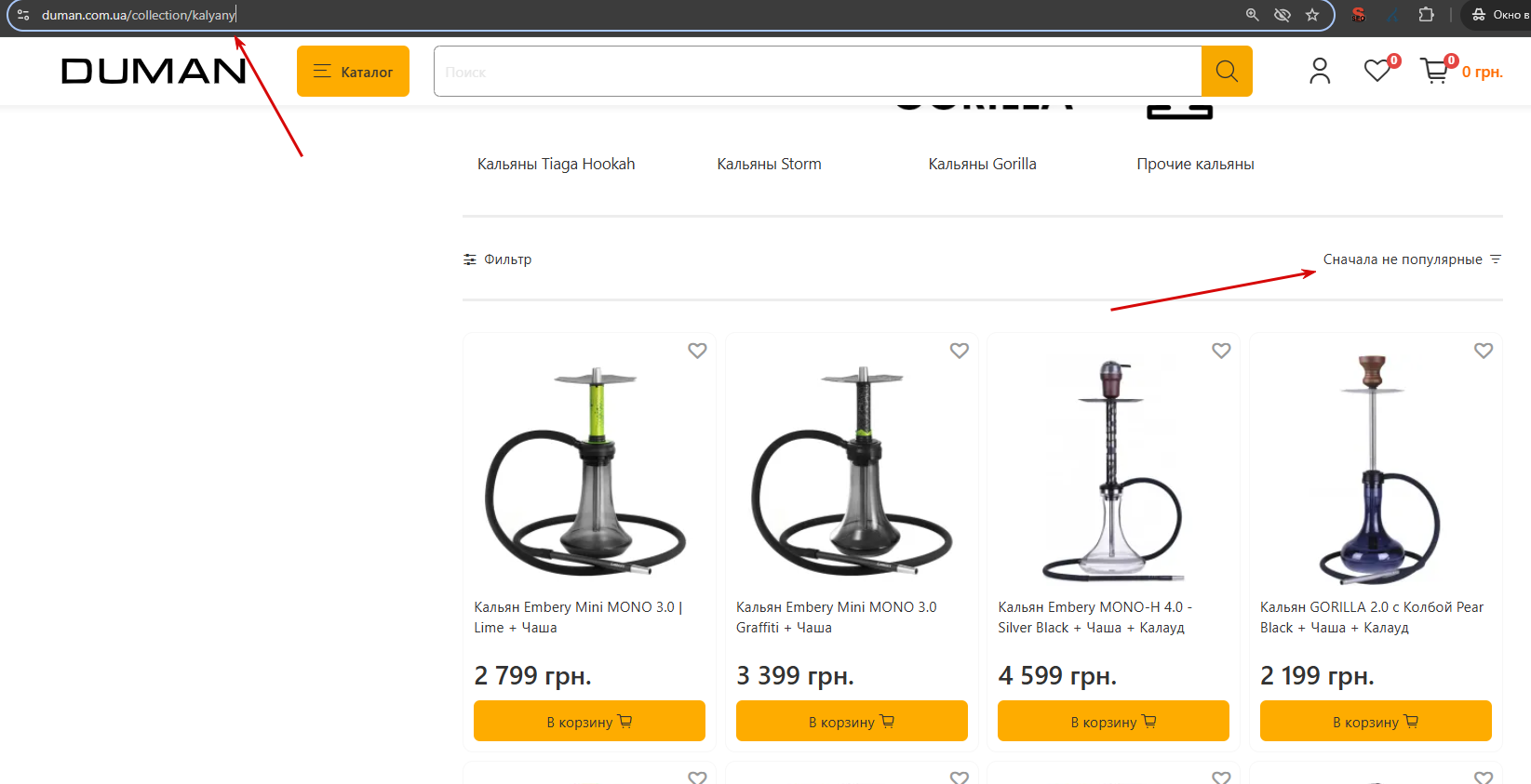Add GORILLA 2.0 Pear Black to favorites
This screenshot has width=1531, height=784.
(x=1484, y=351)
